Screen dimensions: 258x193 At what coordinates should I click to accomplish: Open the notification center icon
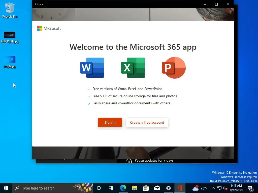pos(250,188)
